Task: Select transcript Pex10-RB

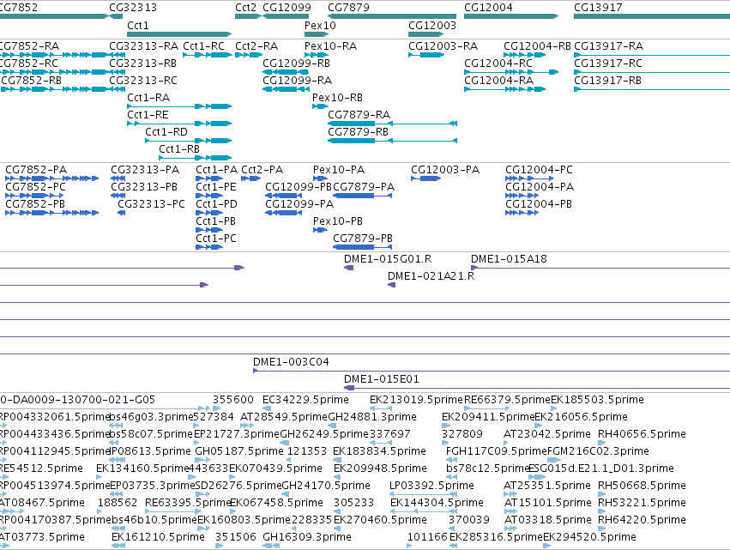Action: click(x=320, y=106)
